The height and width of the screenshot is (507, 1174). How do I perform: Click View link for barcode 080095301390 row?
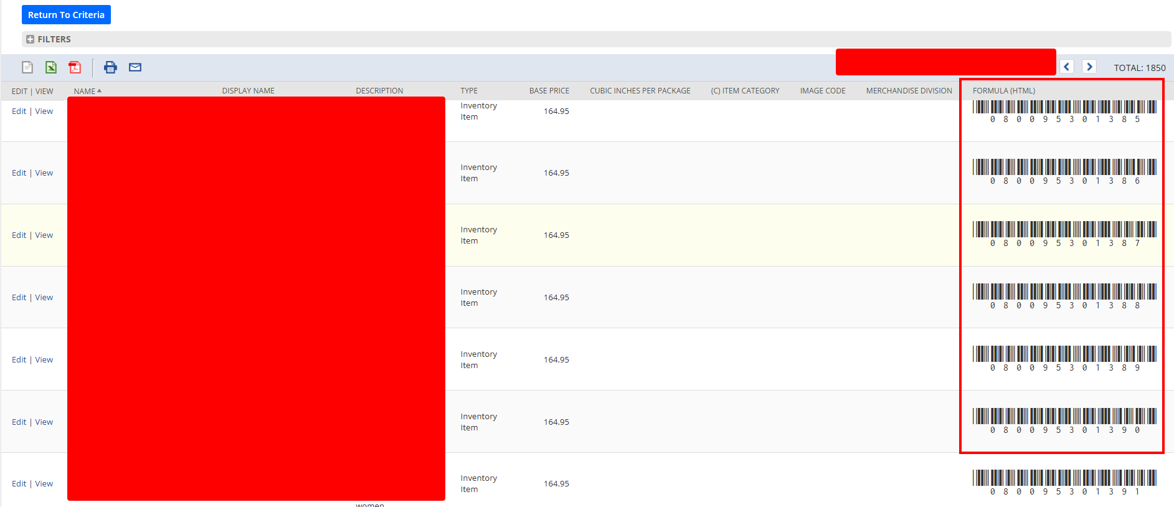click(44, 422)
